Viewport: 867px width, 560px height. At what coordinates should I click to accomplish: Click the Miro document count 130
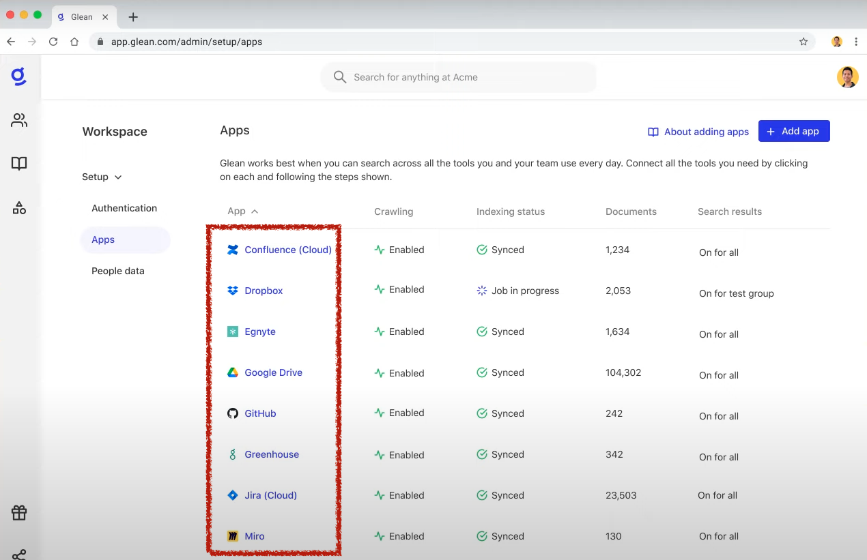tap(614, 536)
